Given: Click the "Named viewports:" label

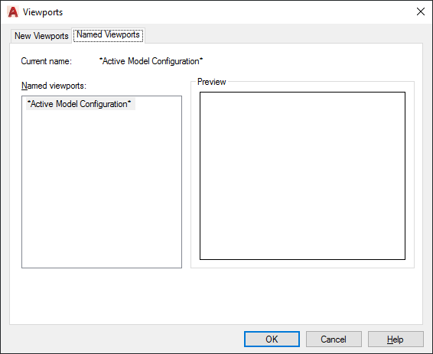Looking at the screenshot, I should [x=54, y=86].
